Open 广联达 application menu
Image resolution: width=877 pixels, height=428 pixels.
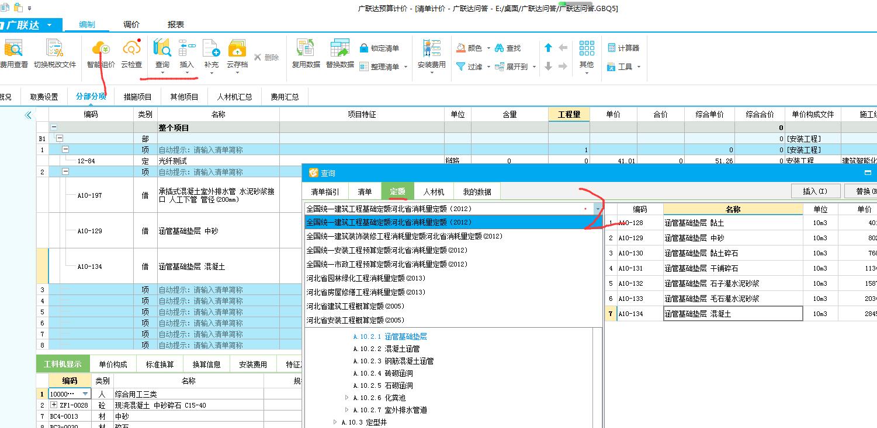click(x=28, y=25)
